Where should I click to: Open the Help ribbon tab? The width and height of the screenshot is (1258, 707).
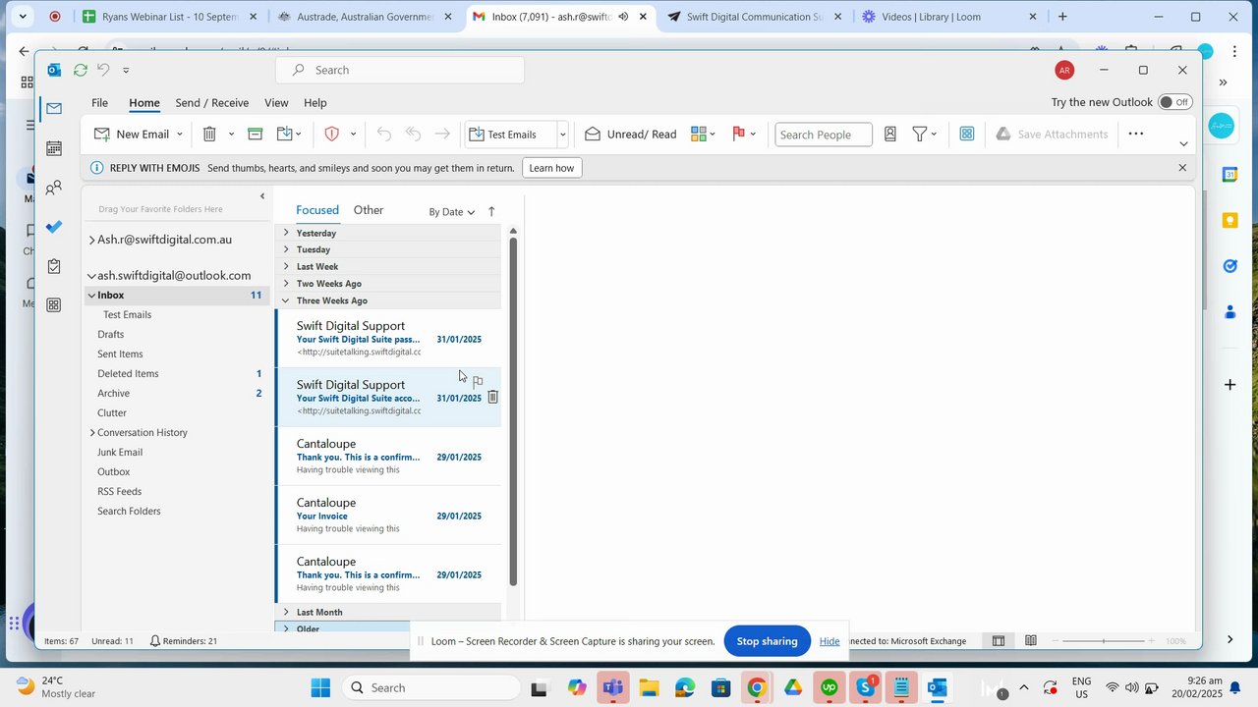(314, 103)
